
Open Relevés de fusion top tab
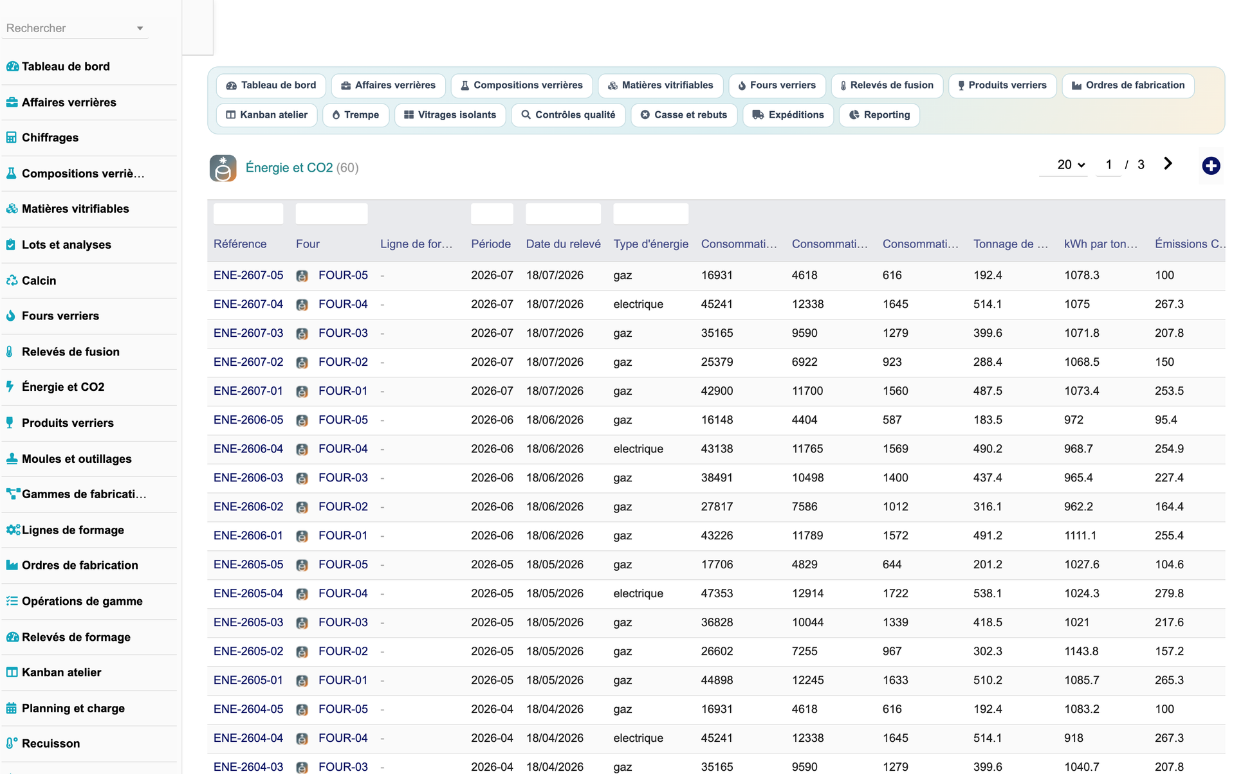(887, 85)
